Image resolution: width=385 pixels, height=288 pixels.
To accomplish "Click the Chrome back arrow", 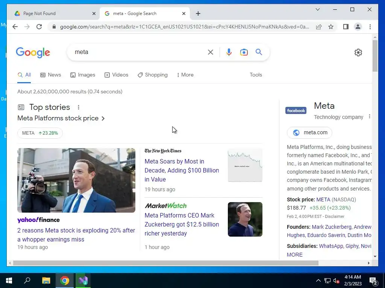I will [15, 27].
